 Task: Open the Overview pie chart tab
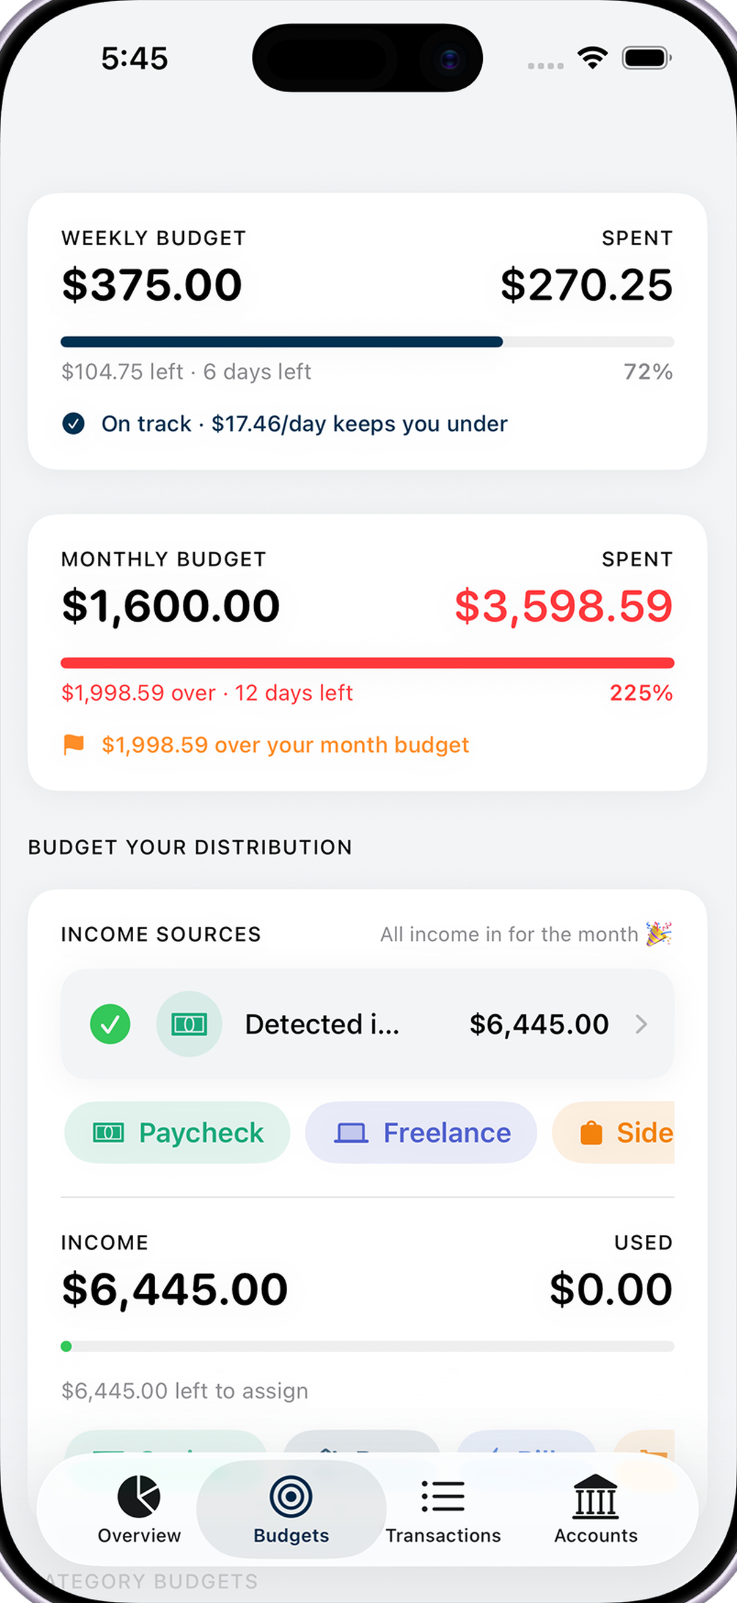point(139,1509)
